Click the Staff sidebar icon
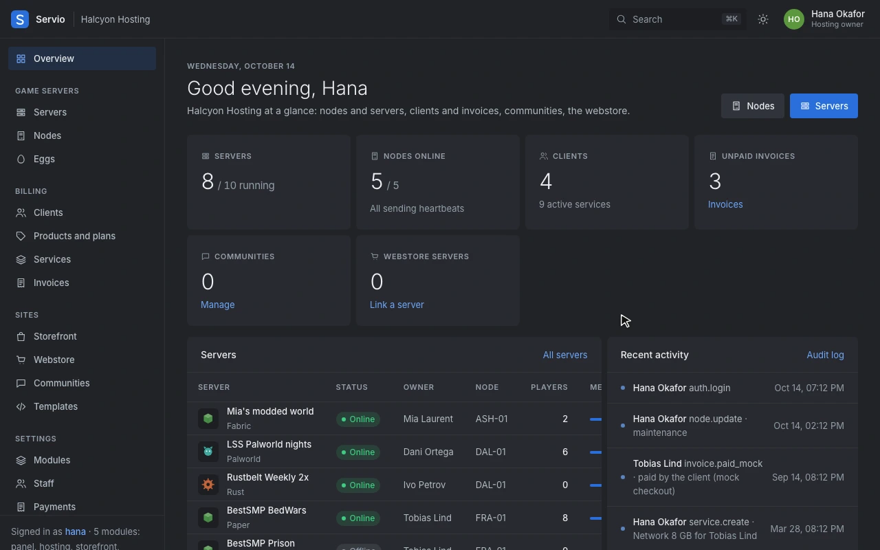Image resolution: width=880 pixels, height=550 pixels. coord(21,483)
